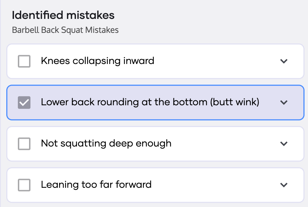Check the Leaning too far forward box
308x207 pixels.
pos(24,185)
